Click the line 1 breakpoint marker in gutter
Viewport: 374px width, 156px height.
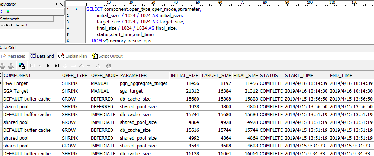coord(77,9)
